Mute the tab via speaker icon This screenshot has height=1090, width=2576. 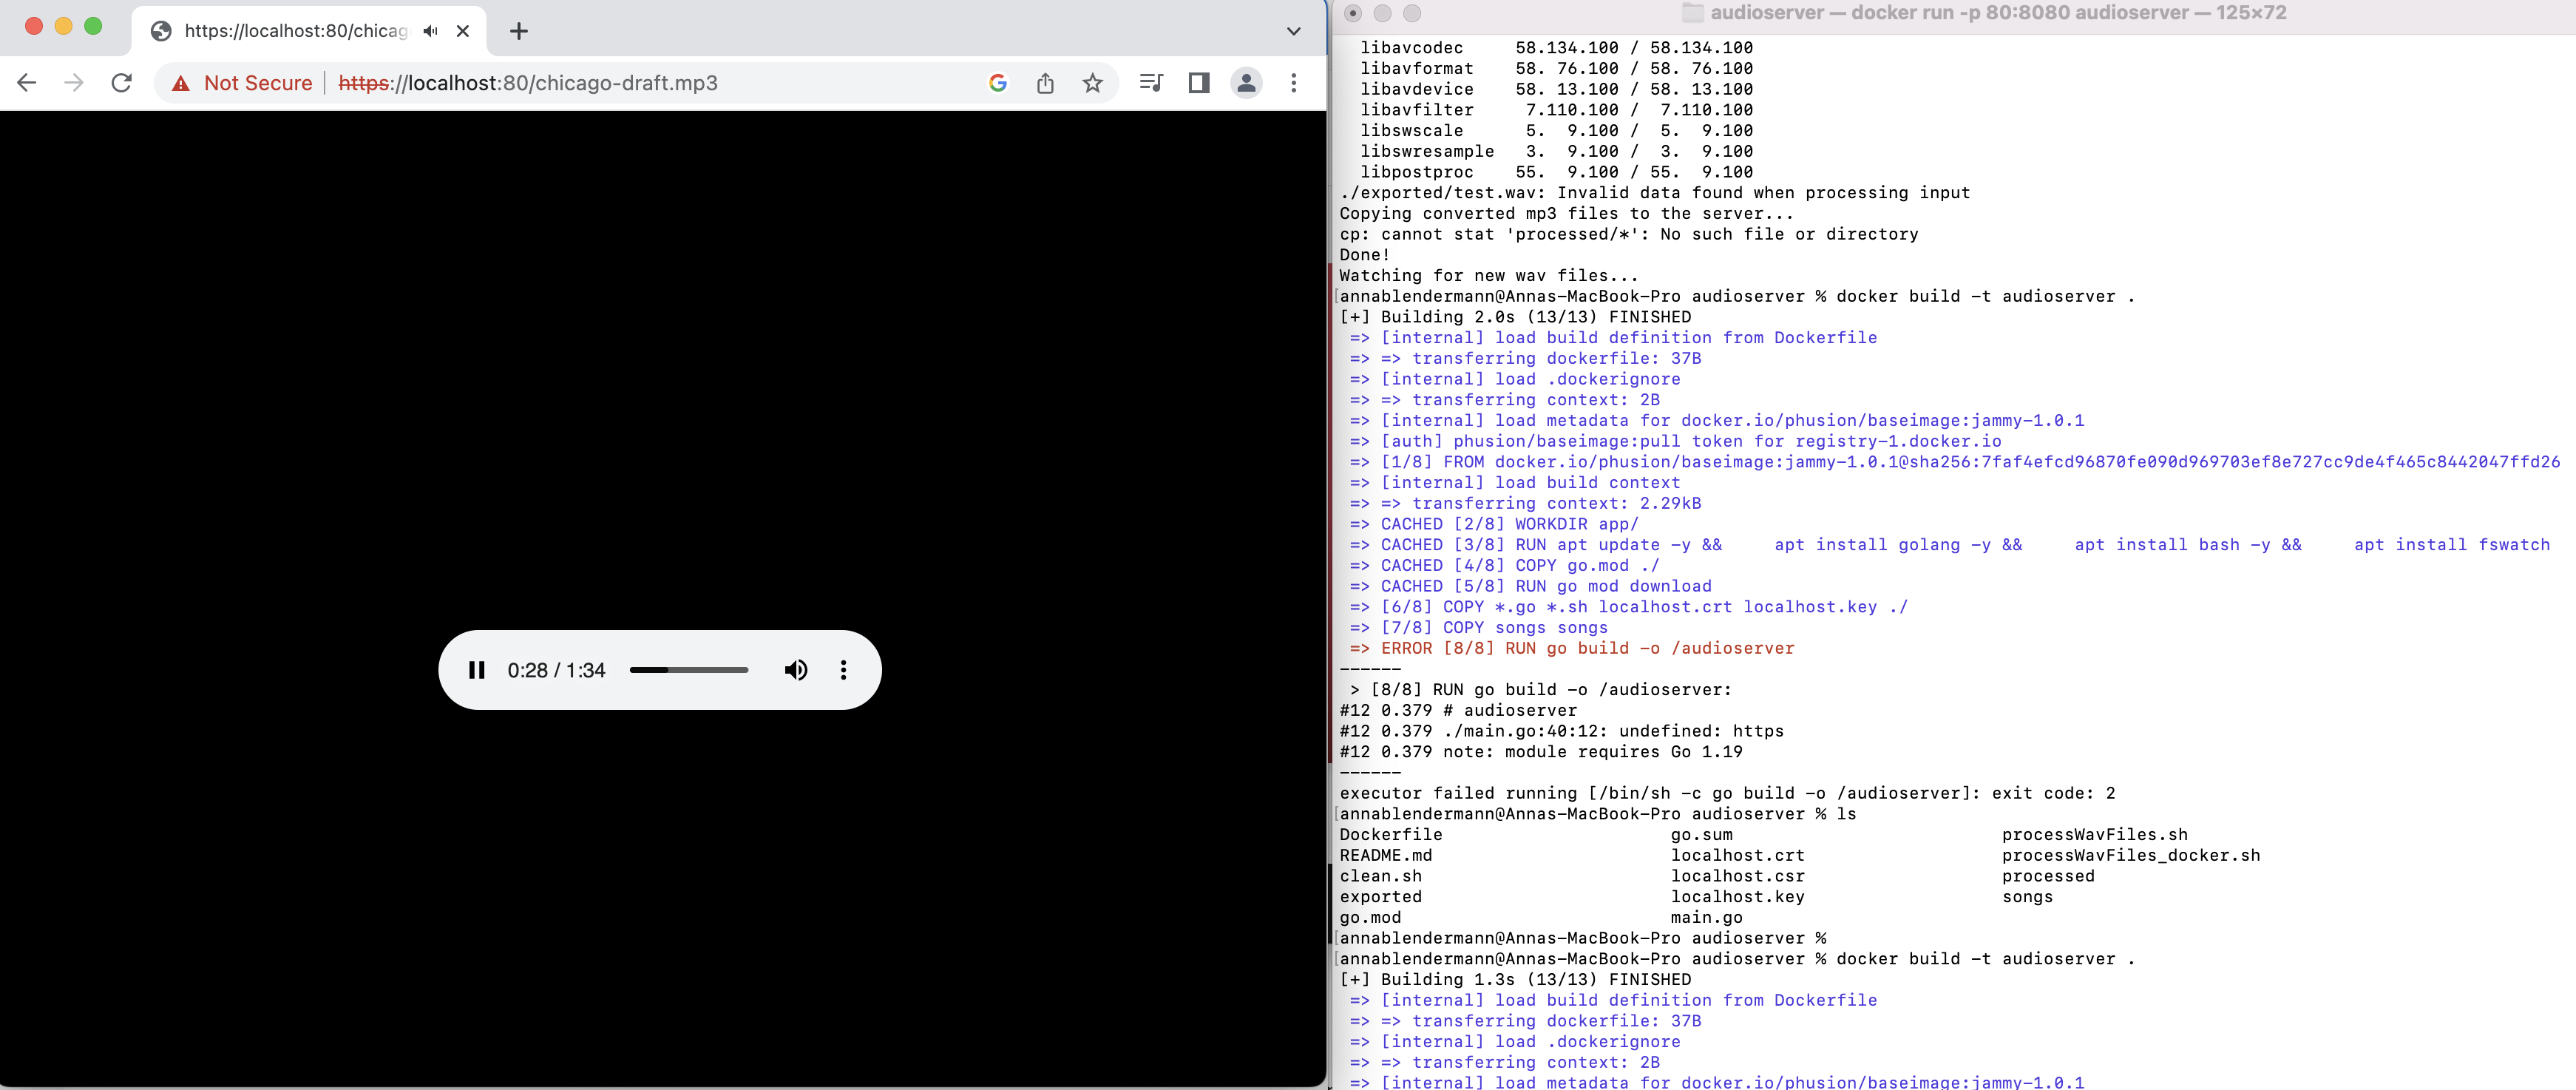430,31
